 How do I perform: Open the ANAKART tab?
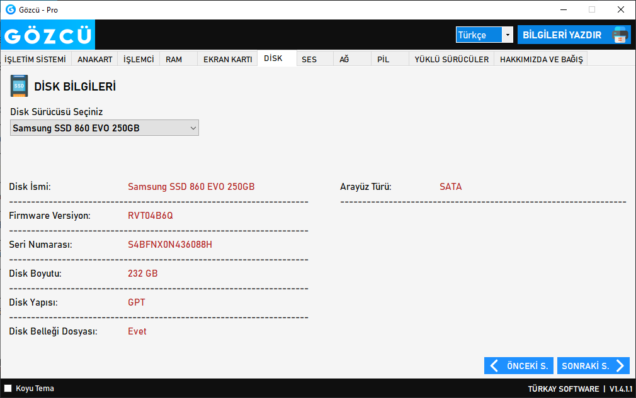[95, 59]
